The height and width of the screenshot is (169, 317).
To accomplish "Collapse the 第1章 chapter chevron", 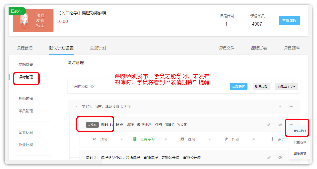I will pos(75,107).
